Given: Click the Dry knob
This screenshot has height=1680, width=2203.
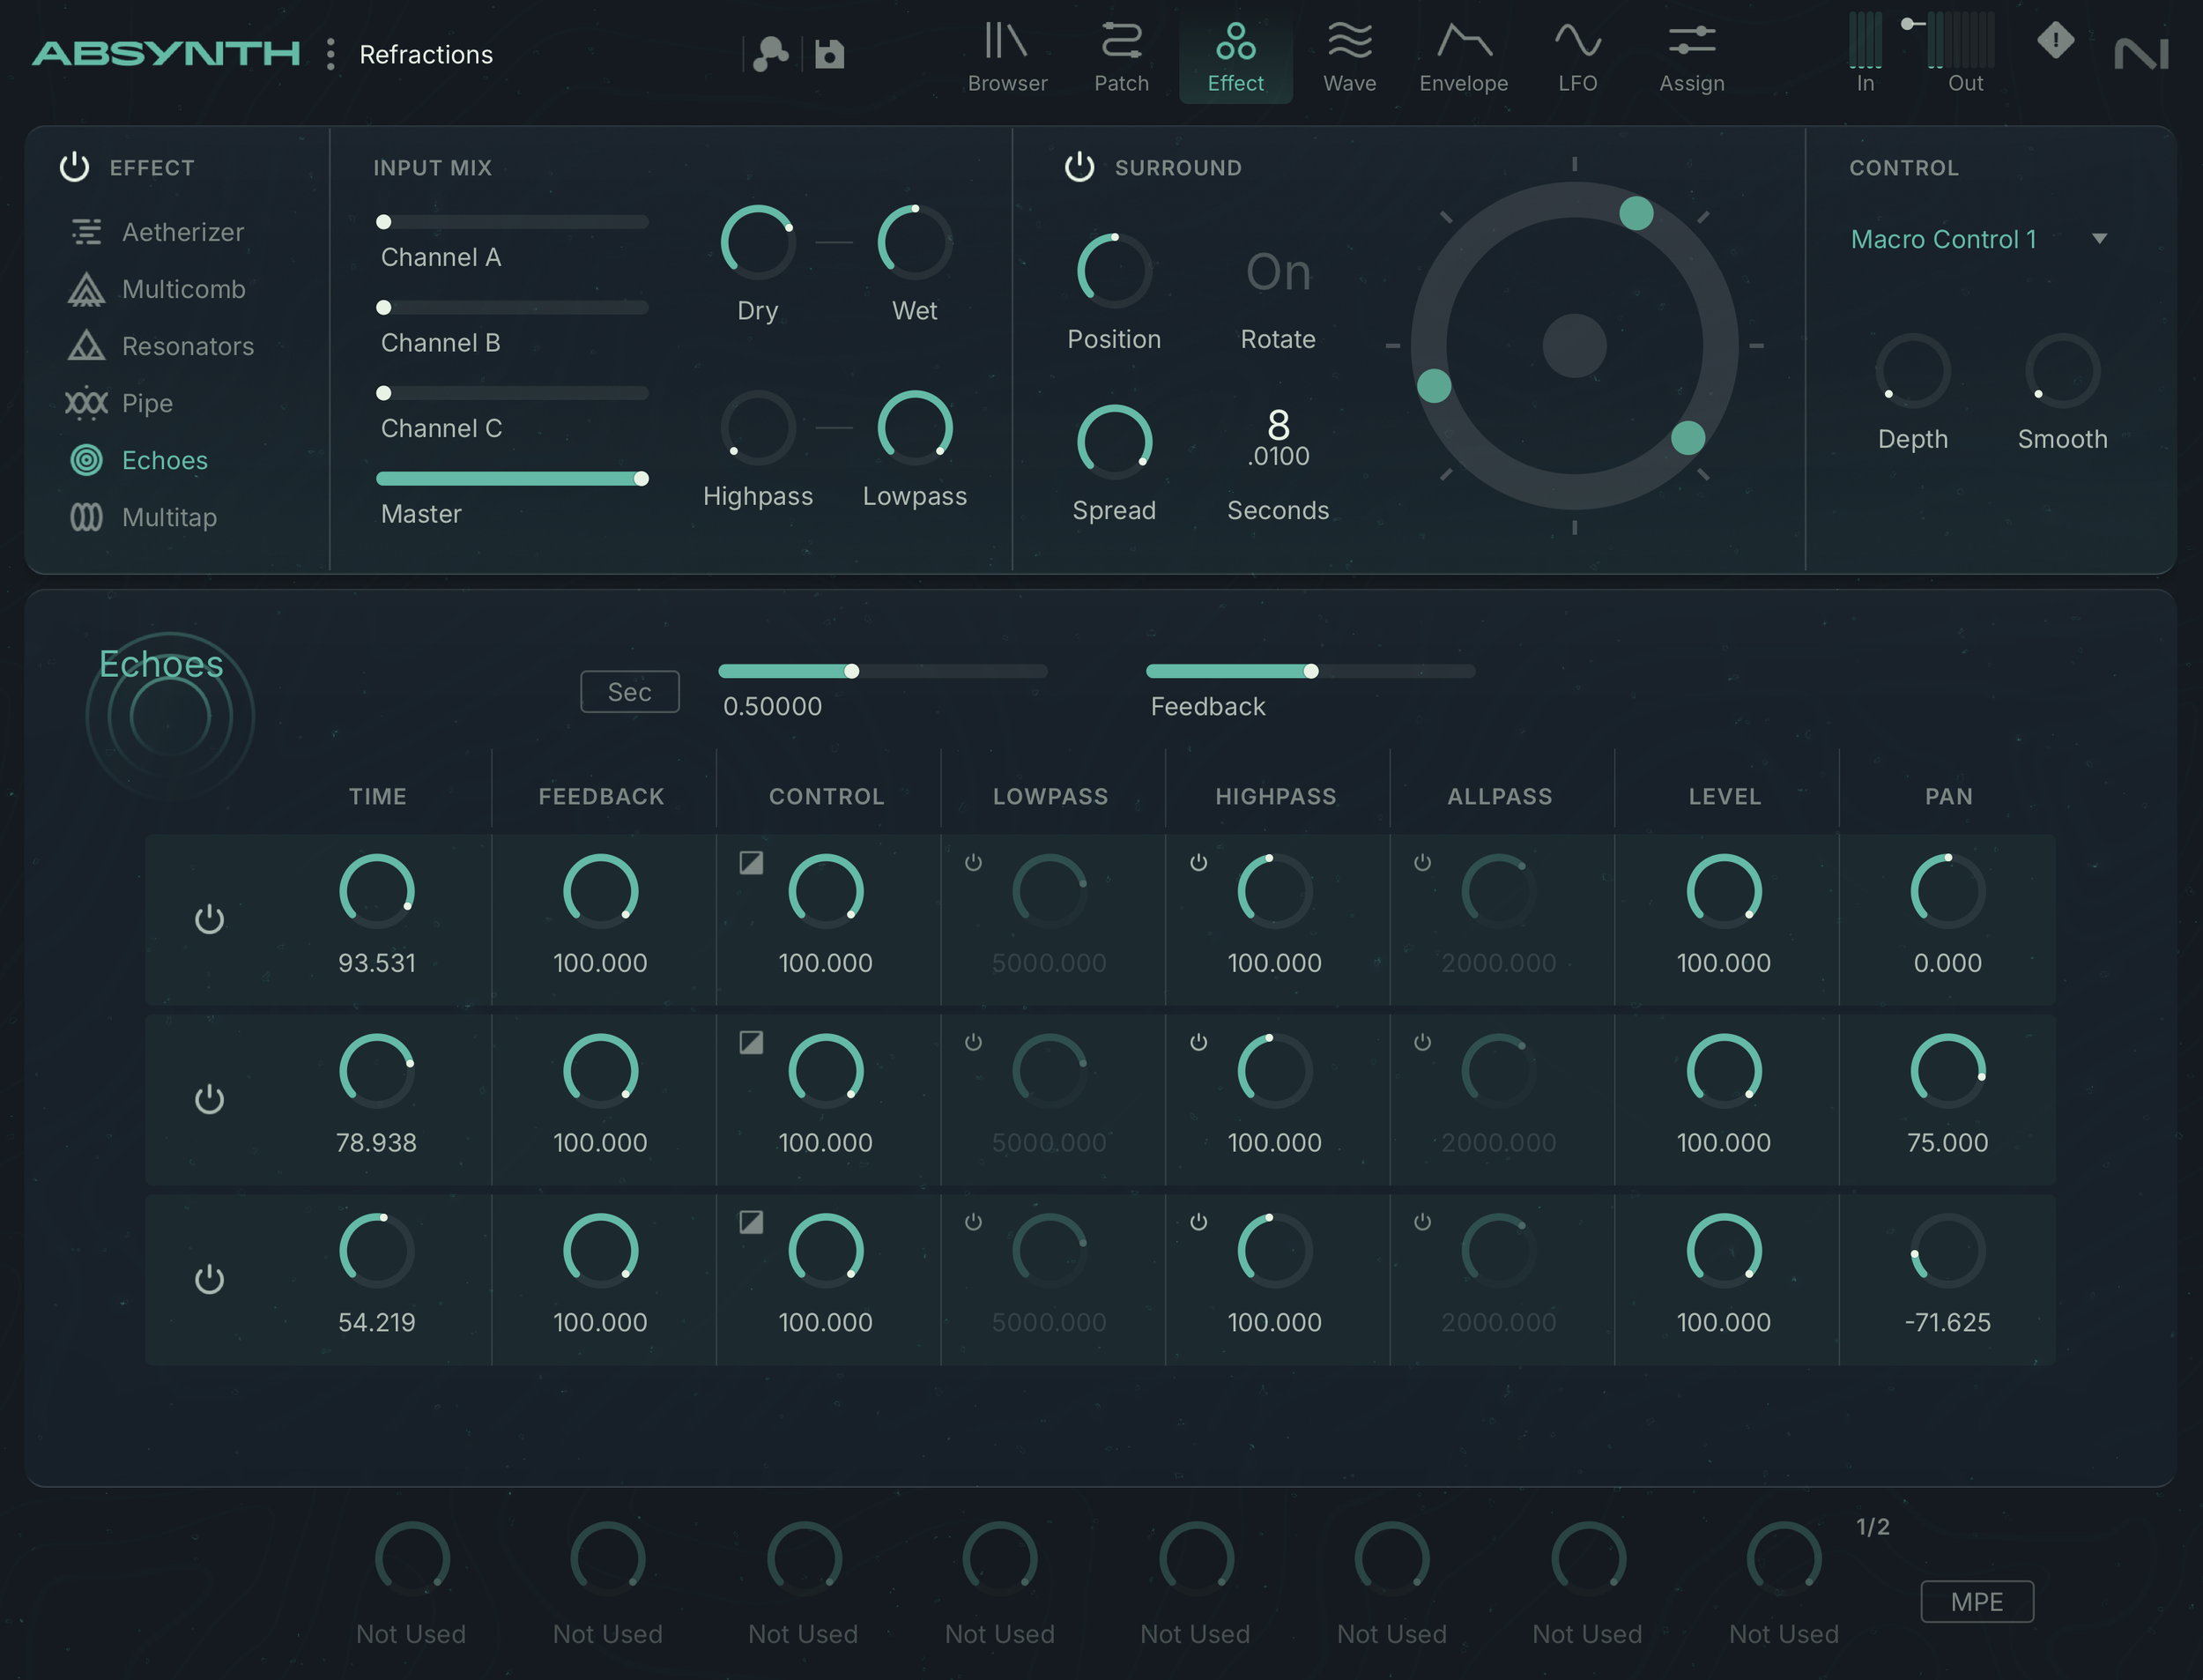Looking at the screenshot, I should coord(758,242).
